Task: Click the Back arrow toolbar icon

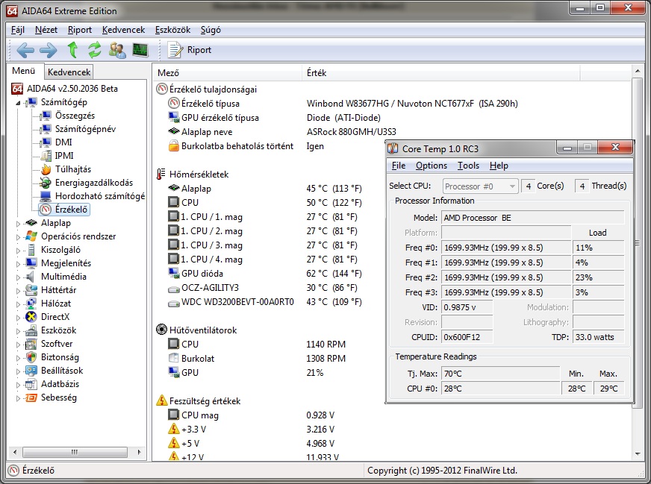Action: pos(25,50)
